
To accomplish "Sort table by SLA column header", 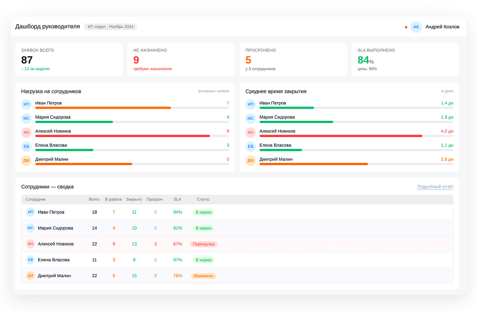I will click(x=177, y=199).
